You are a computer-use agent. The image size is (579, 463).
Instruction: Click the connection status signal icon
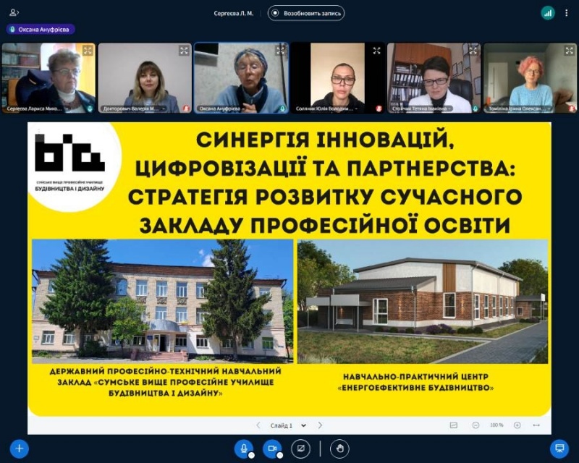point(548,12)
